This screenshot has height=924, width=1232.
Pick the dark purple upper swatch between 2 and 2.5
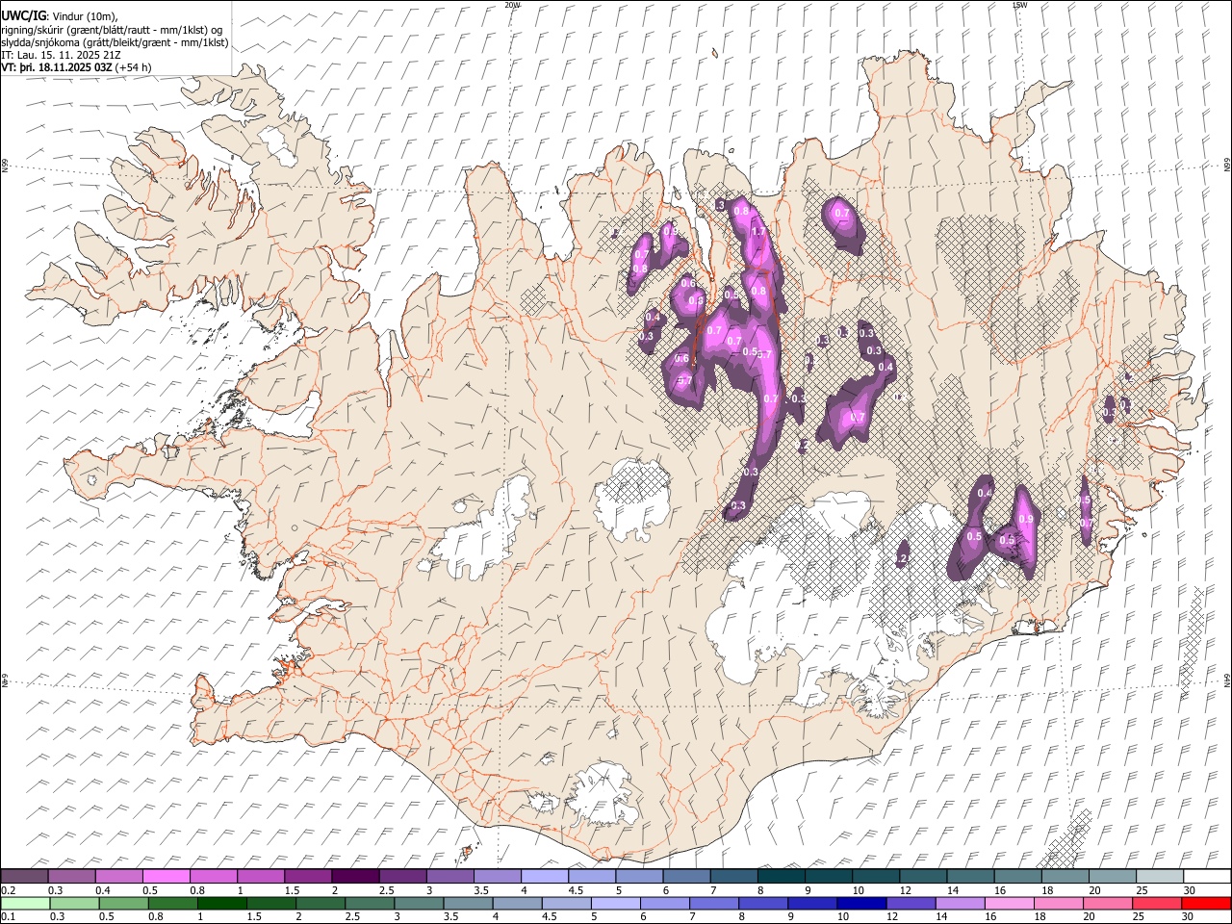pyautogui.click(x=355, y=876)
